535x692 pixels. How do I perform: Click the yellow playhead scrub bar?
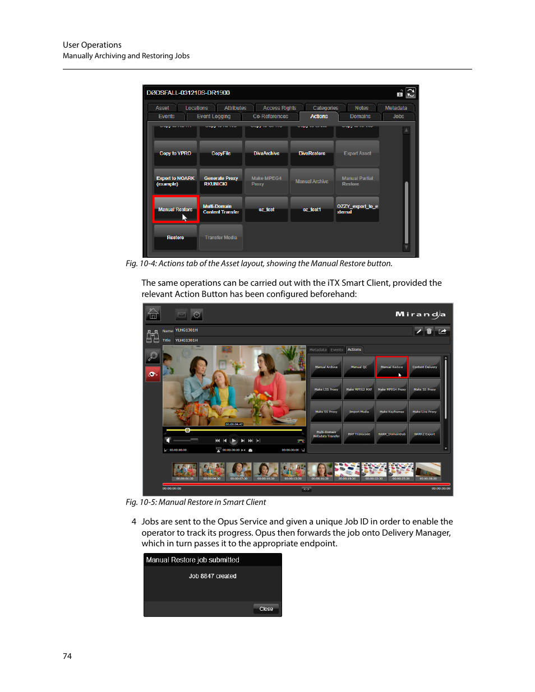(234, 430)
